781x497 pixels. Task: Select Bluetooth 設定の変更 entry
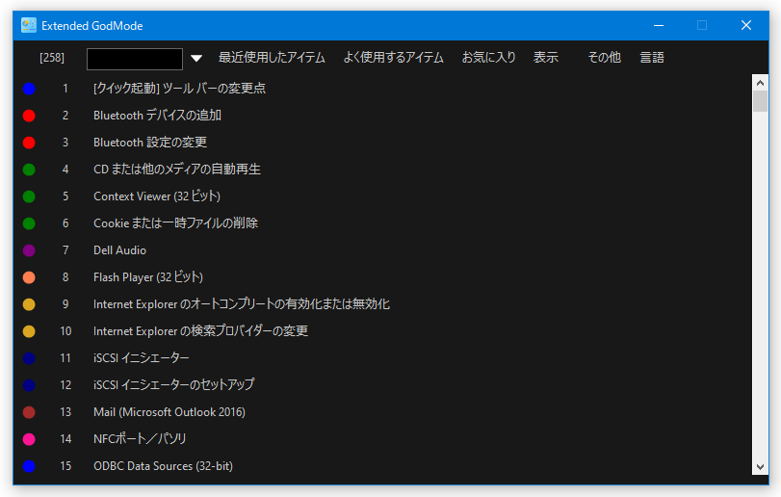(x=150, y=143)
